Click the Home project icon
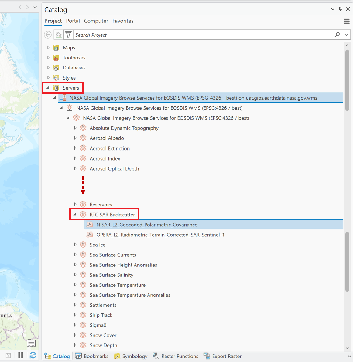353x362 pixels. (x=59, y=35)
